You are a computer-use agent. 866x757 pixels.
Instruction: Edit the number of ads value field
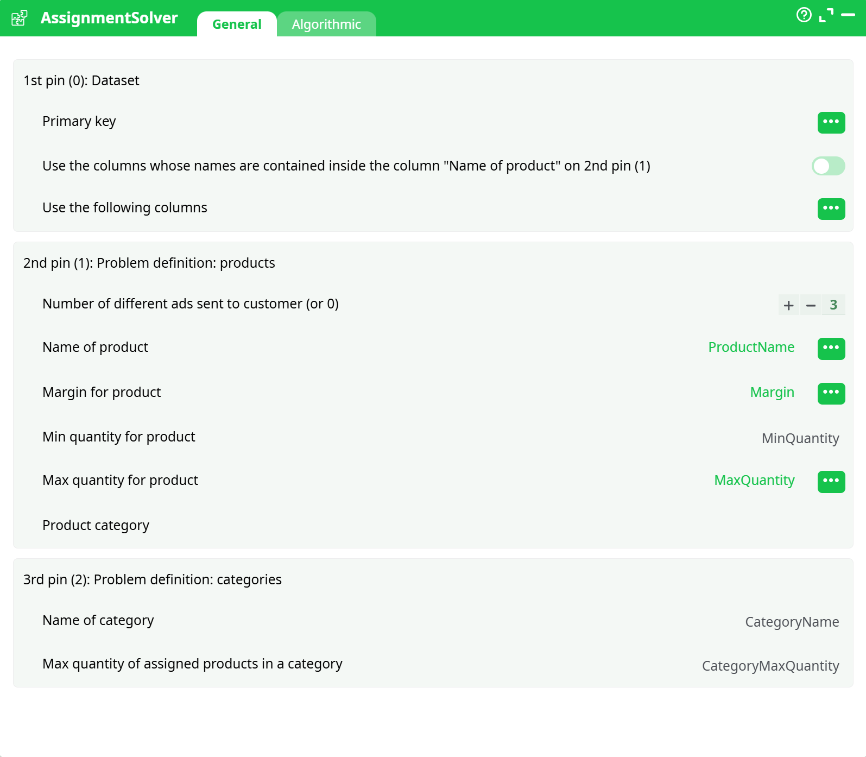833,305
